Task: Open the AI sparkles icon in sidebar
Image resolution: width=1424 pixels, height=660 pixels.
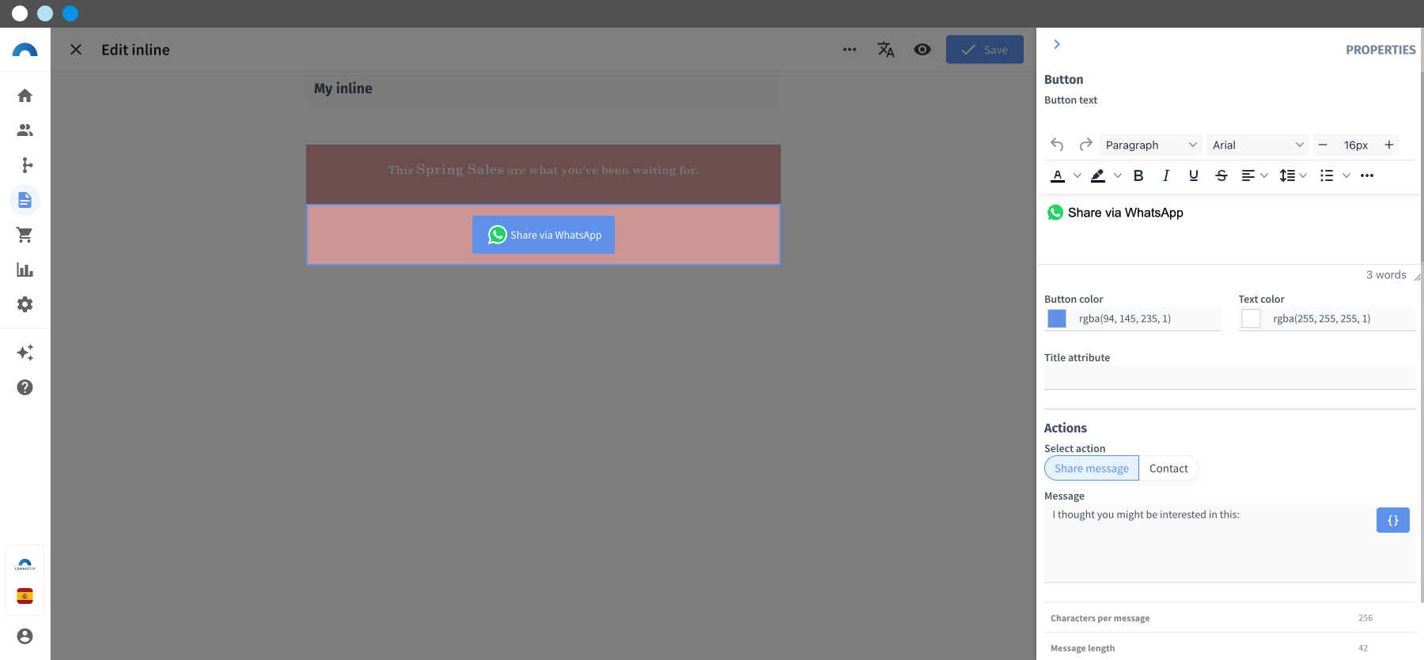Action: point(25,353)
